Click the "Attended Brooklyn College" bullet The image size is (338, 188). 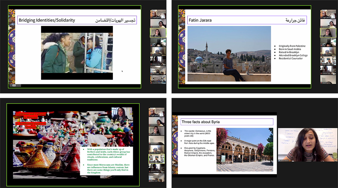pyautogui.click(x=293, y=55)
